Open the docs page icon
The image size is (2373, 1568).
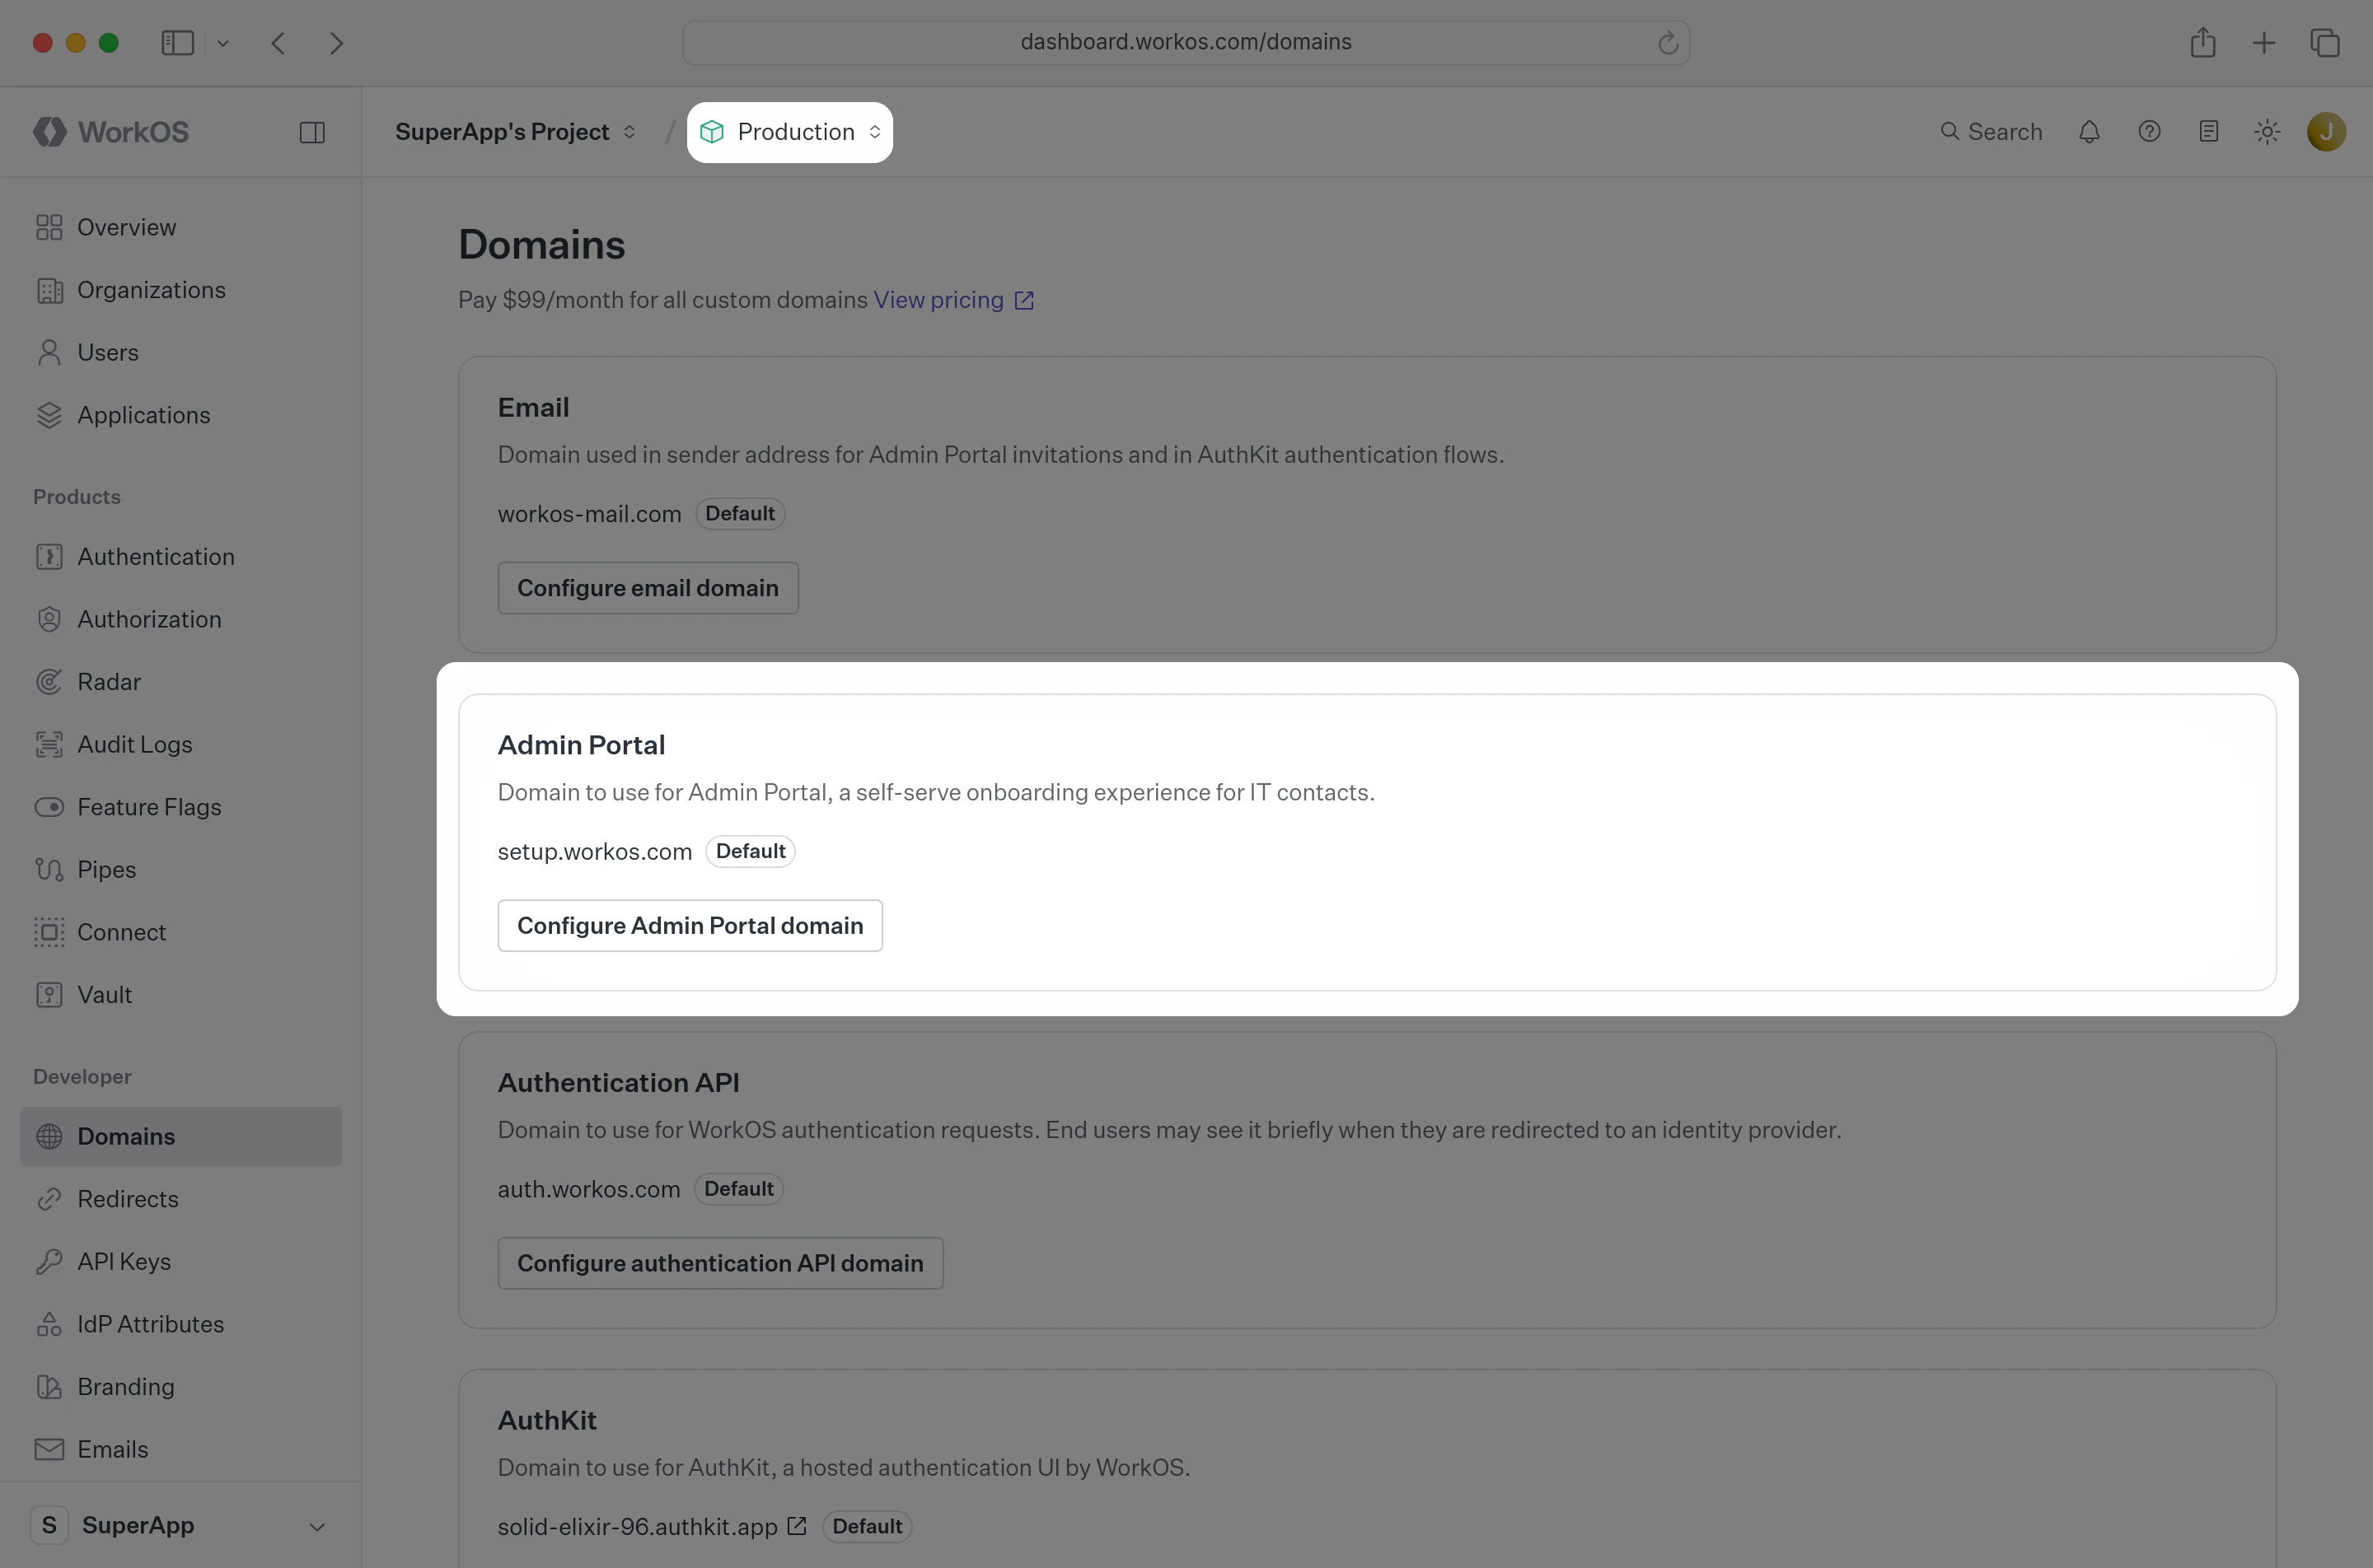[x=2209, y=132]
